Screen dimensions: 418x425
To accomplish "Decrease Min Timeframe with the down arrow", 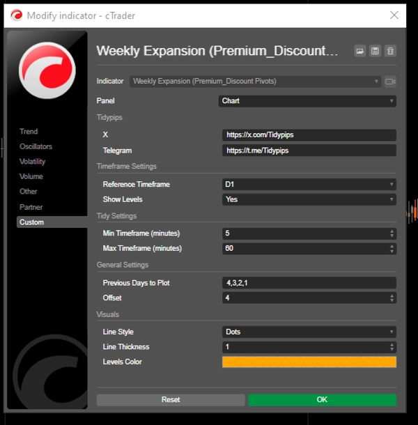I will (392, 236).
